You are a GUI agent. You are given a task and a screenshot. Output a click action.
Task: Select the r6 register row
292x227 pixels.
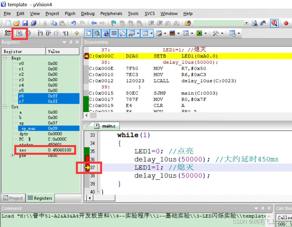click(x=49, y=96)
